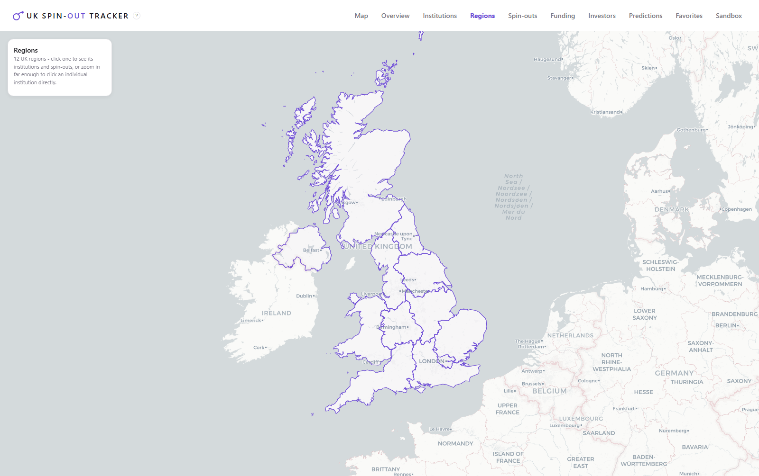Click the BELGIUM country label
Image resolution: width=759 pixels, height=476 pixels.
pyautogui.click(x=549, y=391)
